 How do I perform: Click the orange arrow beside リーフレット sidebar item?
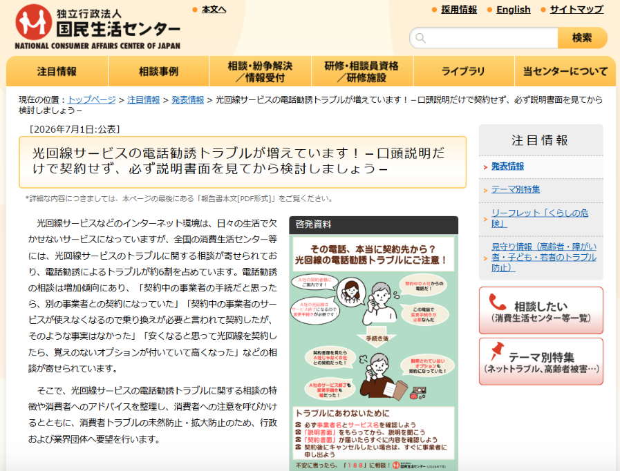pyautogui.click(x=485, y=219)
